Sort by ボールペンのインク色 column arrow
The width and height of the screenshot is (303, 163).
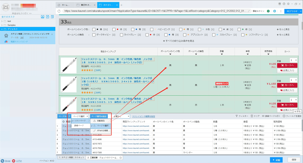pyautogui.click(x=170, y=54)
